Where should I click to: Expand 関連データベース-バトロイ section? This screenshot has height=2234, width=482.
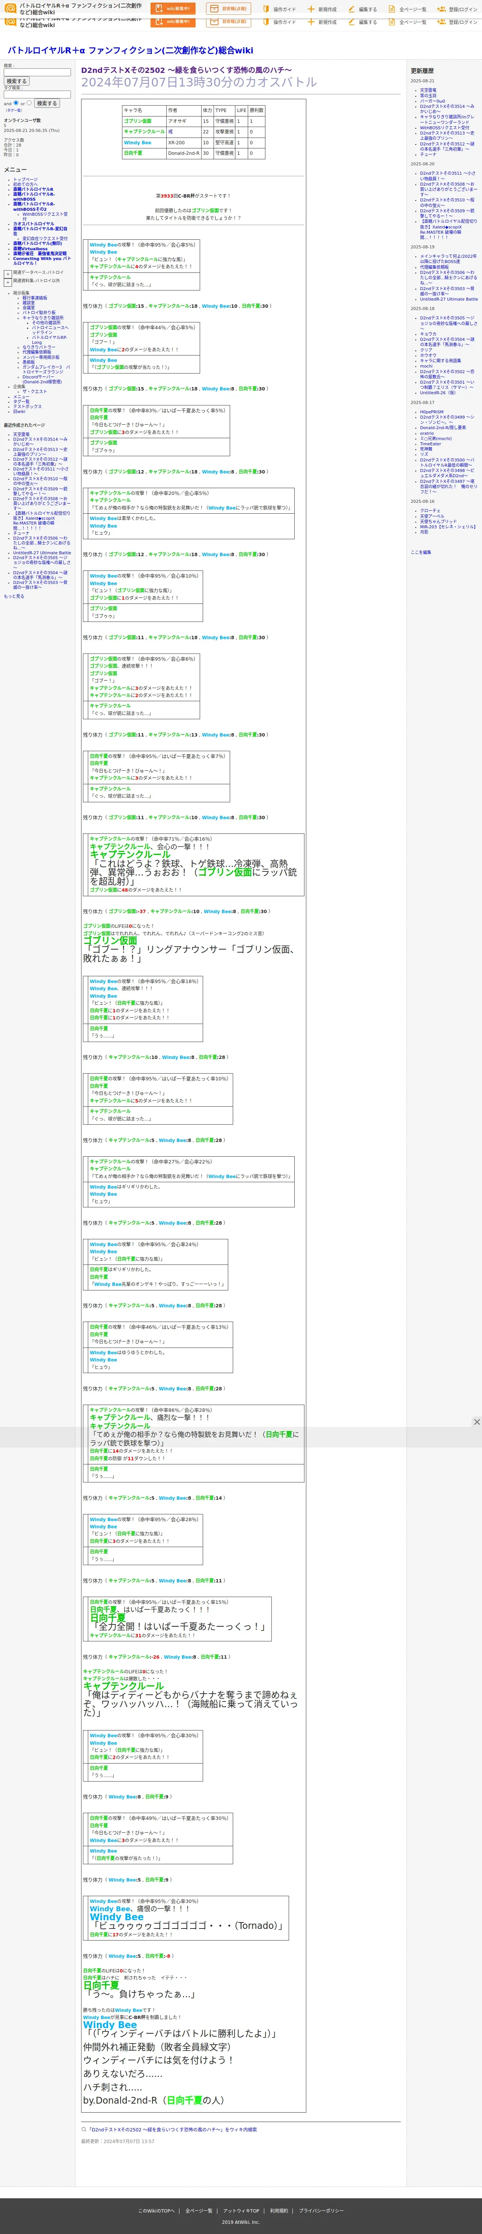[x=8, y=273]
